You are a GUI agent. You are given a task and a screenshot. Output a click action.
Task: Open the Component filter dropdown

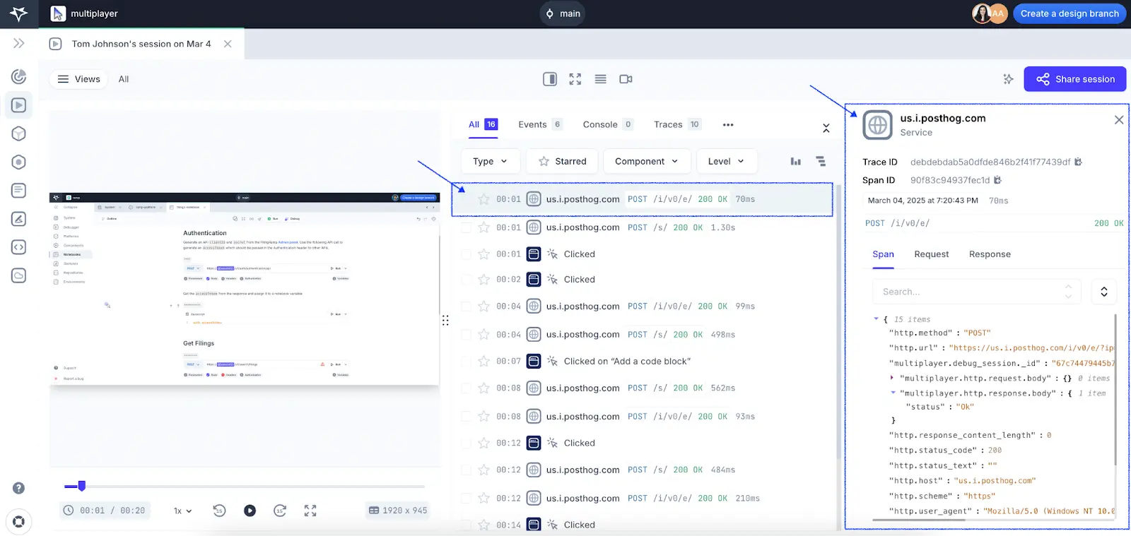point(646,161)
